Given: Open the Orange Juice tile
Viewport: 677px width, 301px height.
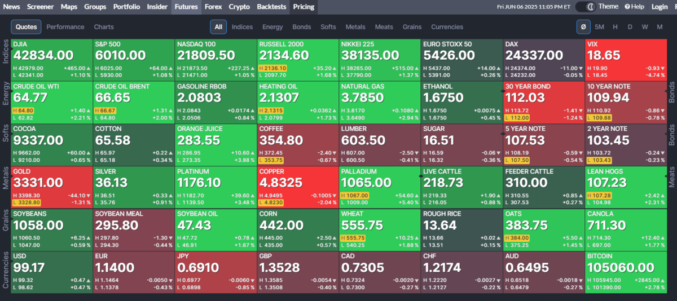Looking at the screenshot, I should coord(215,145).
